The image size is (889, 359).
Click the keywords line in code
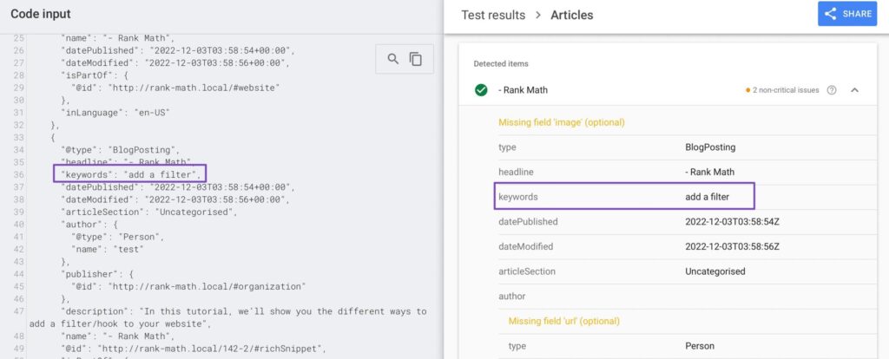(130, 174)
